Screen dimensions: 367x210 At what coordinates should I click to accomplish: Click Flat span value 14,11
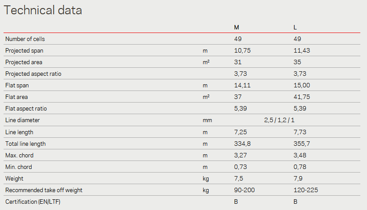pyautogui.click(x=242, y=85)
